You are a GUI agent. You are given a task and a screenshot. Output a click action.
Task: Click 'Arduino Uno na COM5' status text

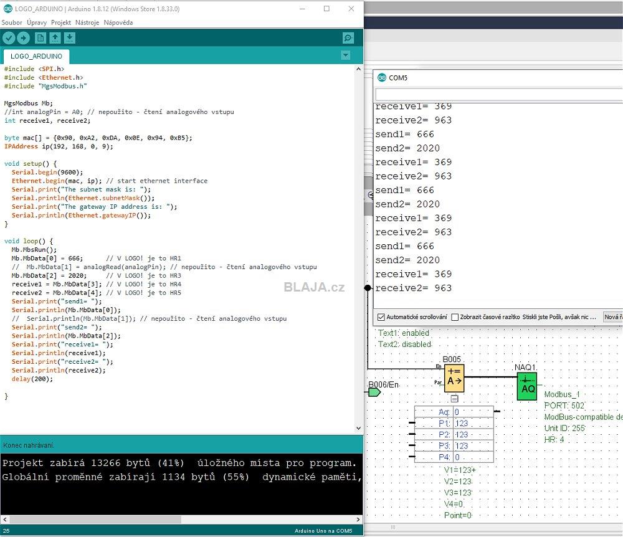click(323, 531)
